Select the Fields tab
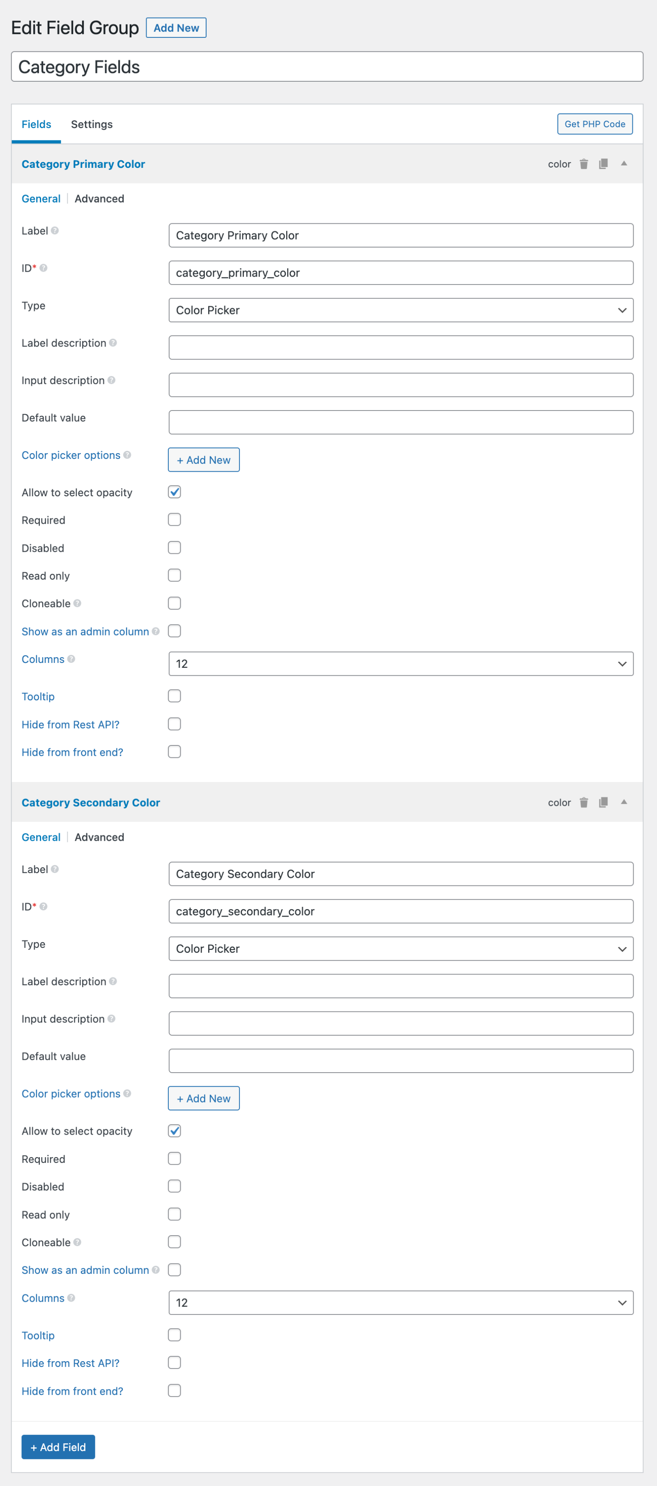 pyautogui.click(x=36, y=125)
